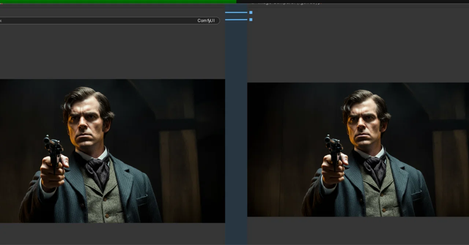
Task: Select the upper blue input connector on comparer node
Action: point(251,12)
